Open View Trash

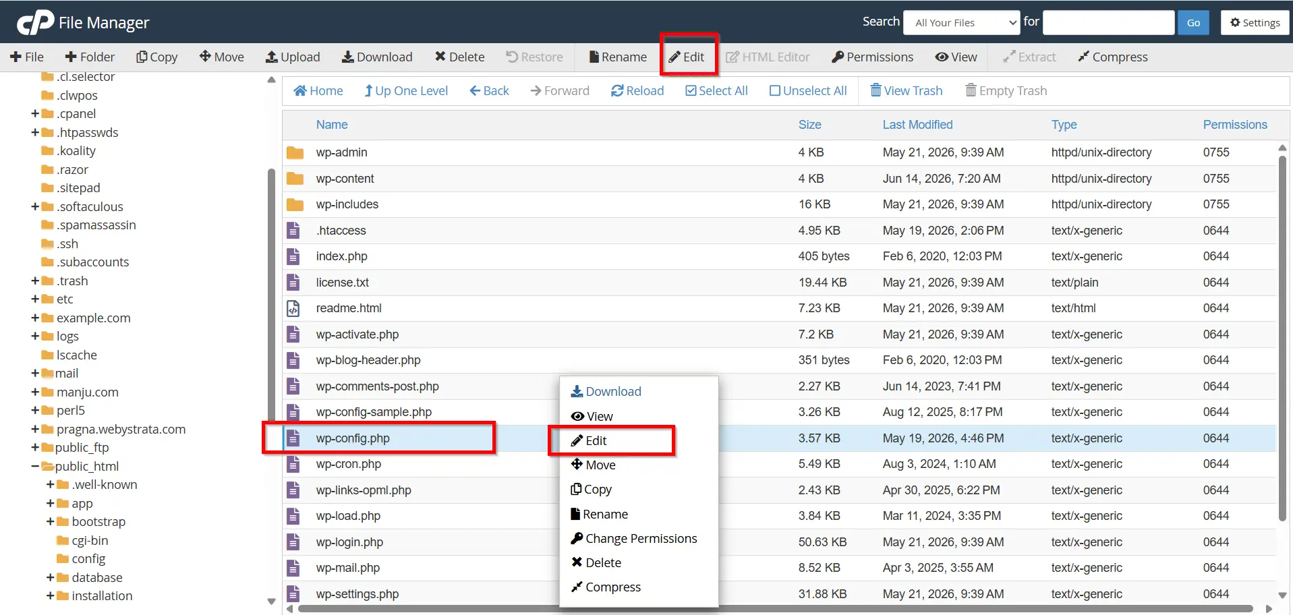pyautogui.click(x=906, y=91)
